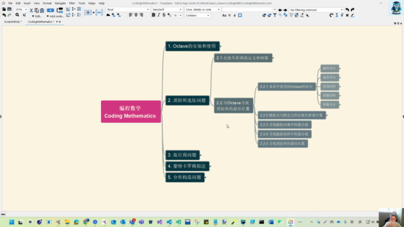Viewport: 404px width, 227px height.
Task: Select the root node Coding Methematics
Action: coord(131,112)
